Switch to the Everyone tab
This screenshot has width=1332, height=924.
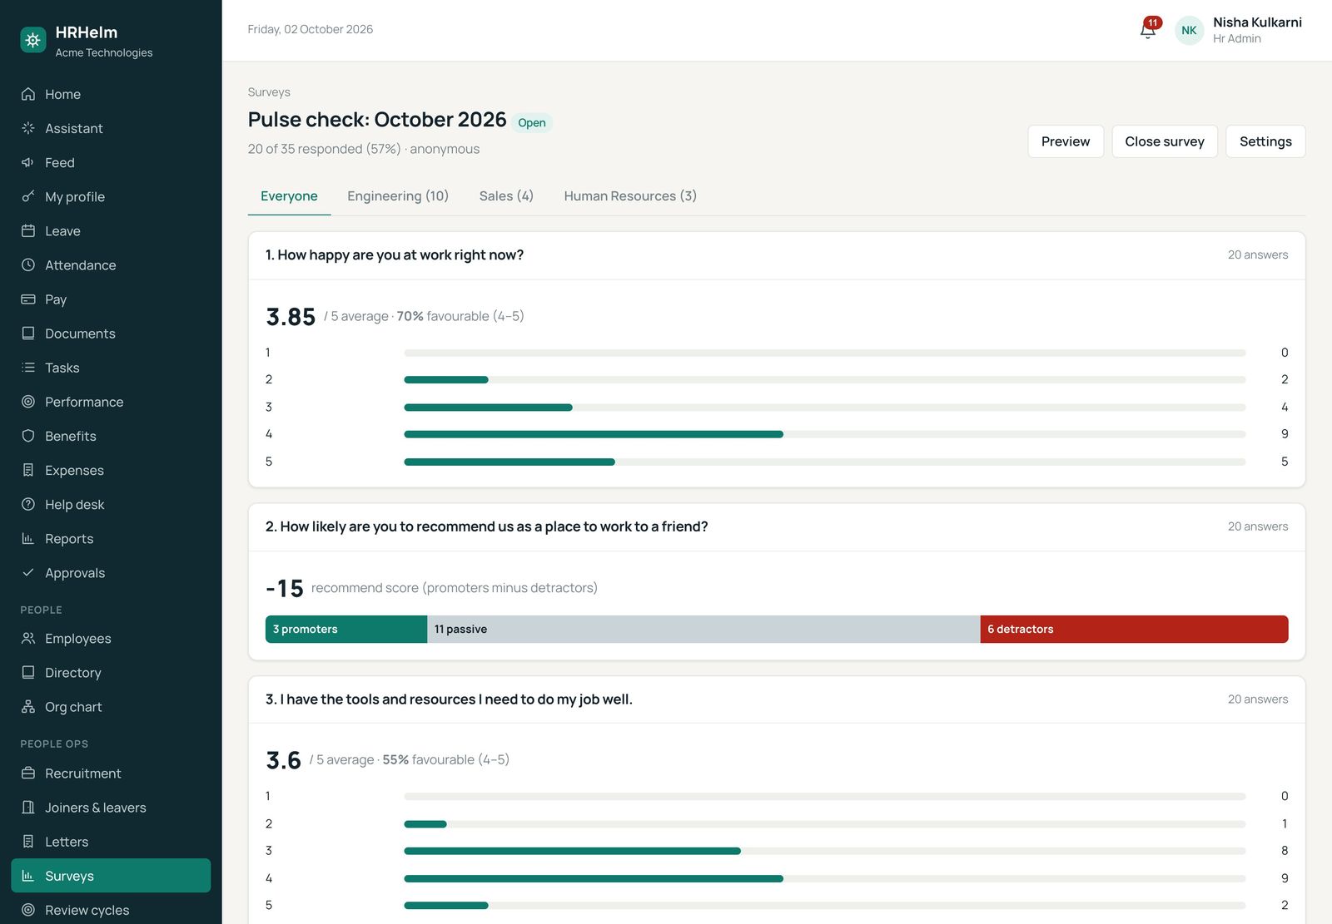[289, 196]
